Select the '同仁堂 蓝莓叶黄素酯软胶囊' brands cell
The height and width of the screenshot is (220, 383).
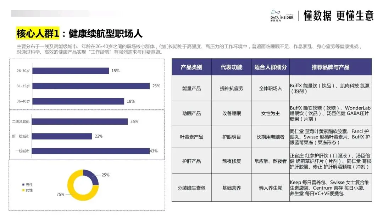point(331,137)
